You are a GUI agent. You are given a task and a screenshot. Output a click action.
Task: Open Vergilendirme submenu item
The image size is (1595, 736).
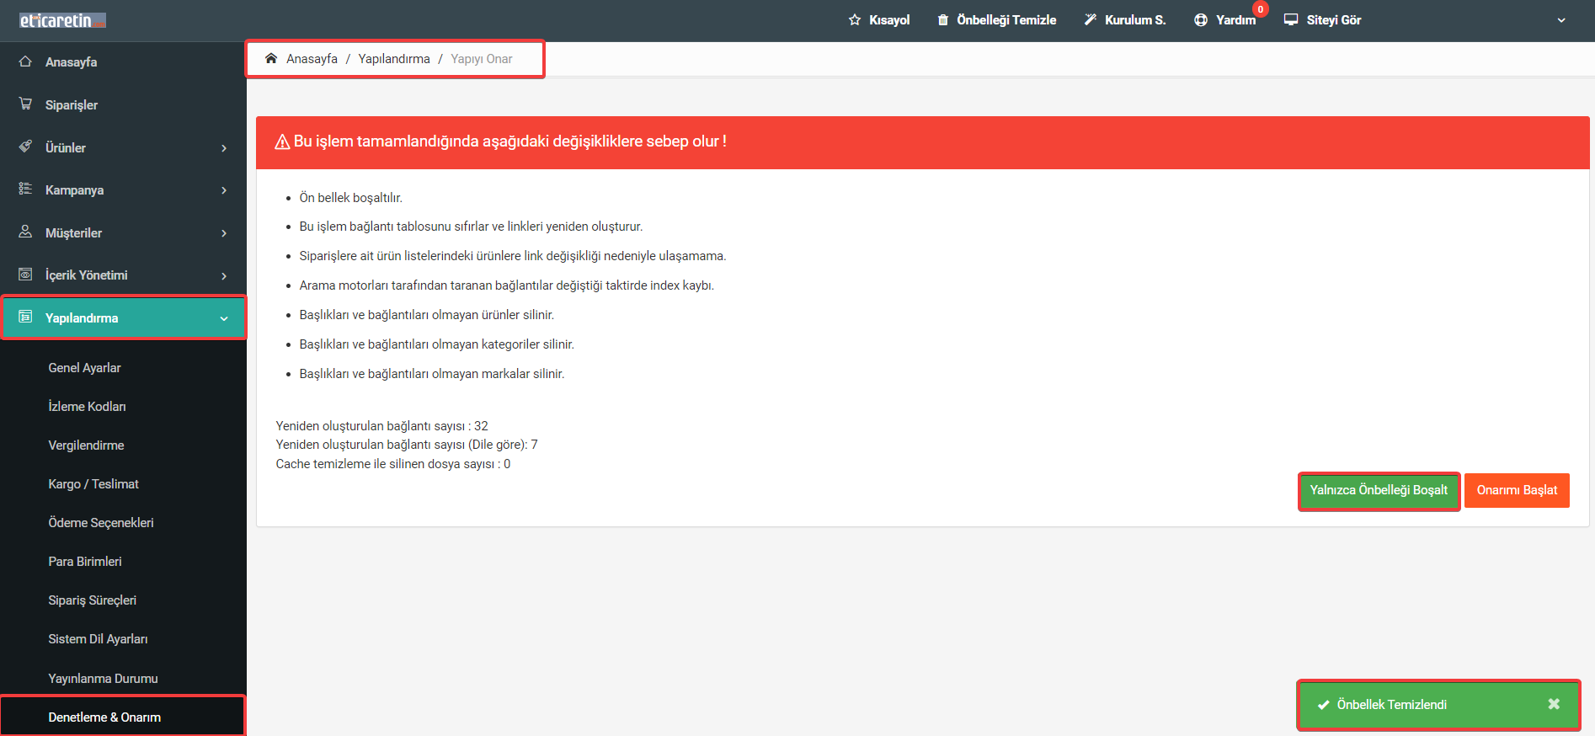click(x=86, y=445)
